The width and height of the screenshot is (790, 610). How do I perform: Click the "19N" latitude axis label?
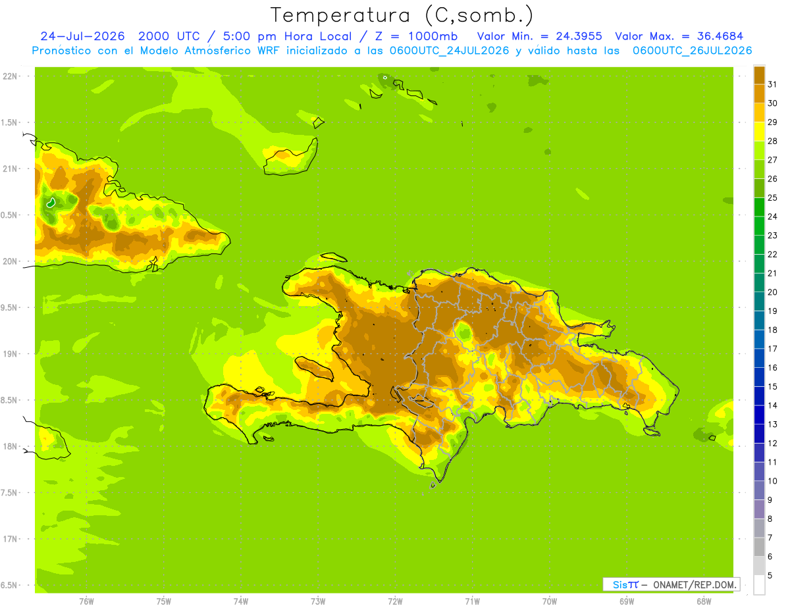pos(10,354)
